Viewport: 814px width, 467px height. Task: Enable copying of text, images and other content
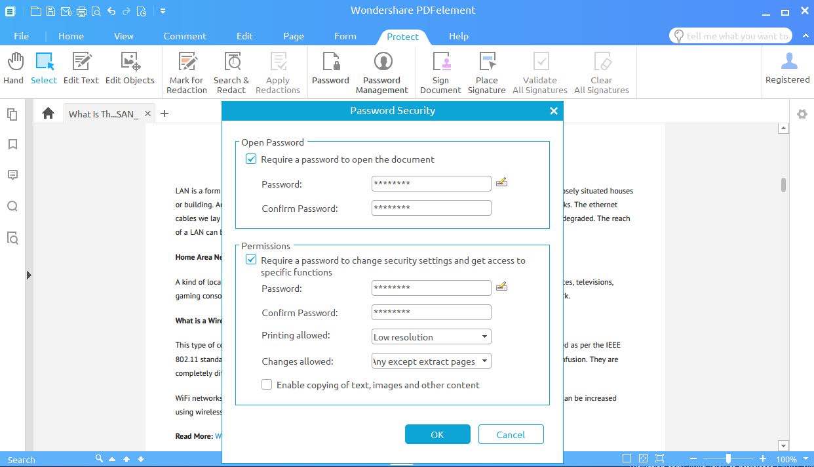[267, 385]
